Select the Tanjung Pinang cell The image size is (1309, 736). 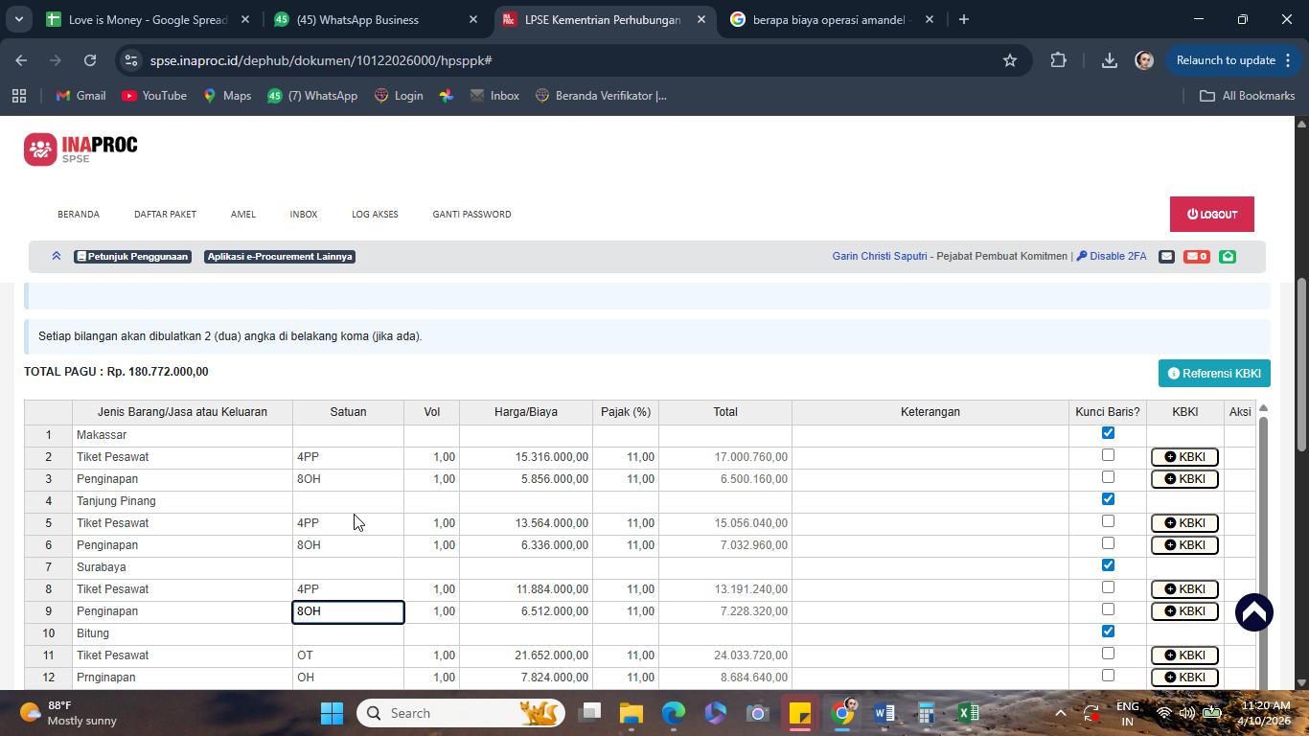182,501
